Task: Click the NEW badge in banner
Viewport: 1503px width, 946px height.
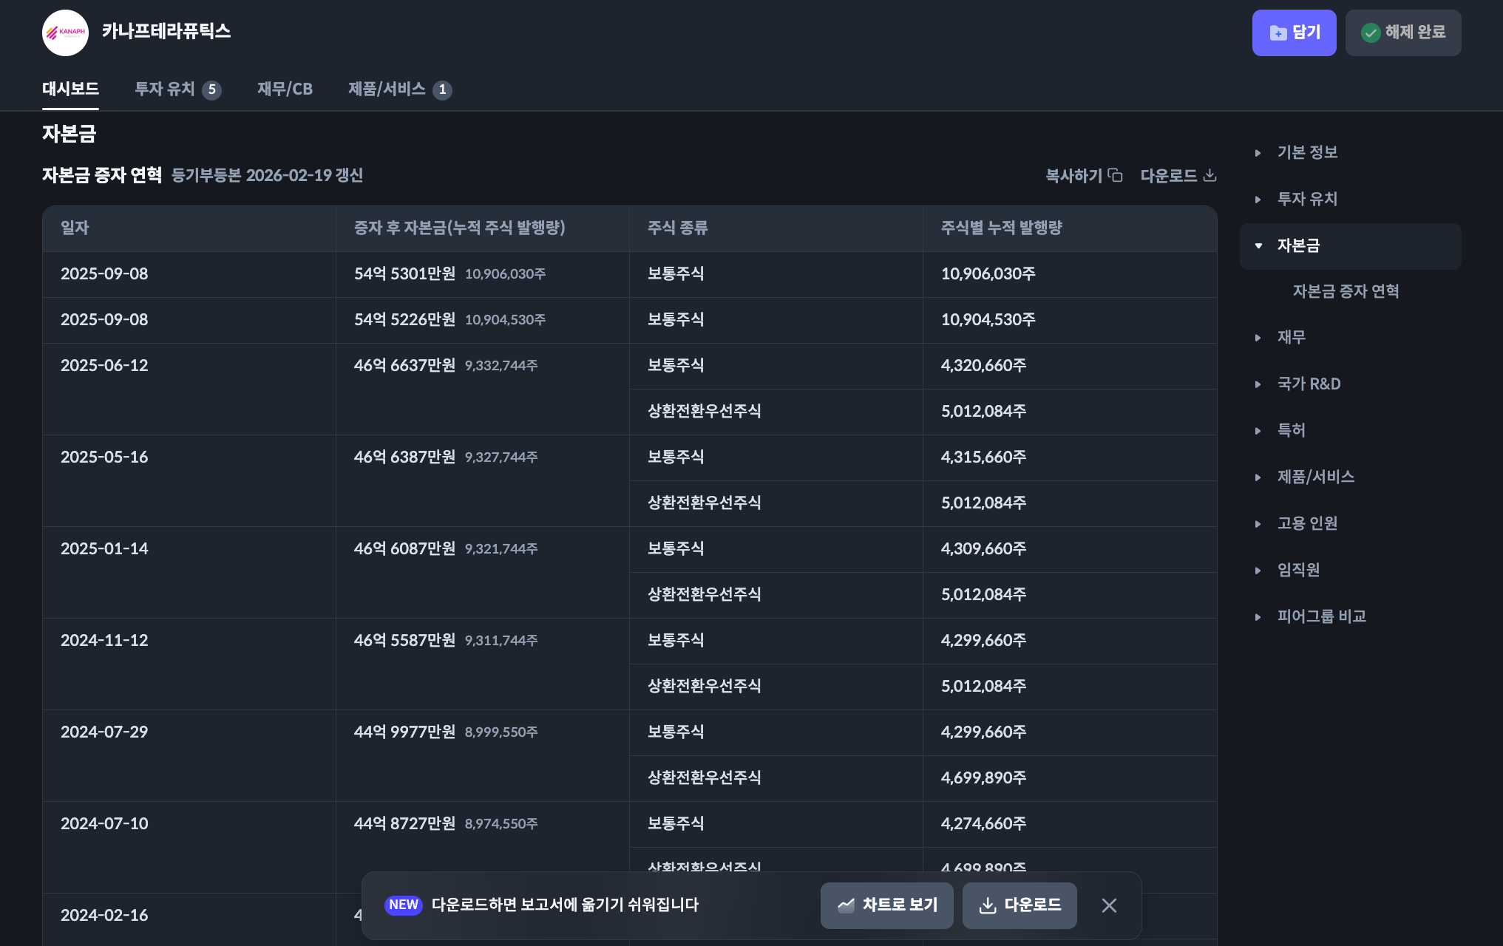Action: click(403, 905)
